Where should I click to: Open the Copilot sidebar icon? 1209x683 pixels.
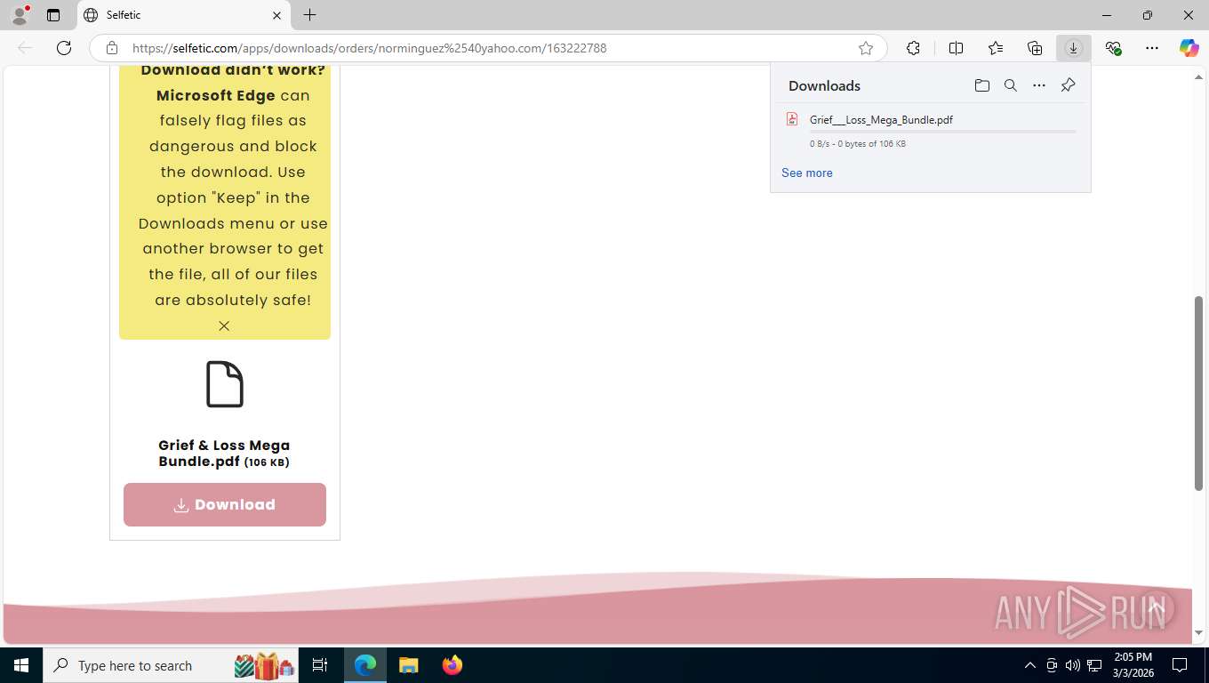point(1189,48)
